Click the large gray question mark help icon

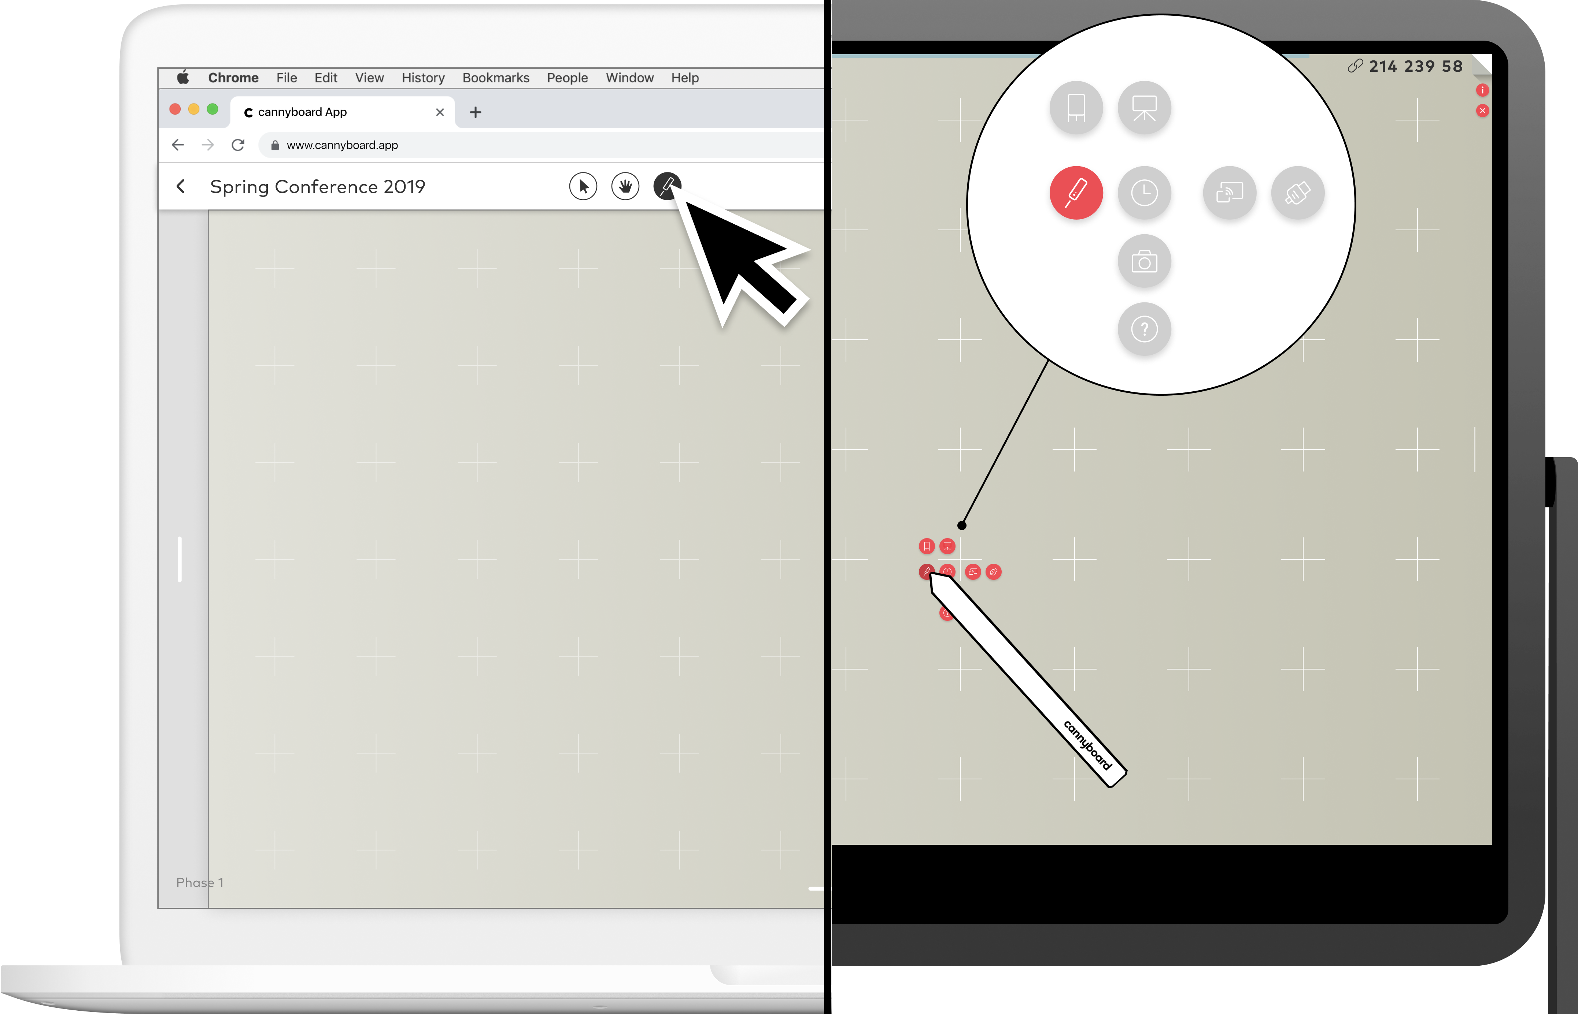(1145, 329)
